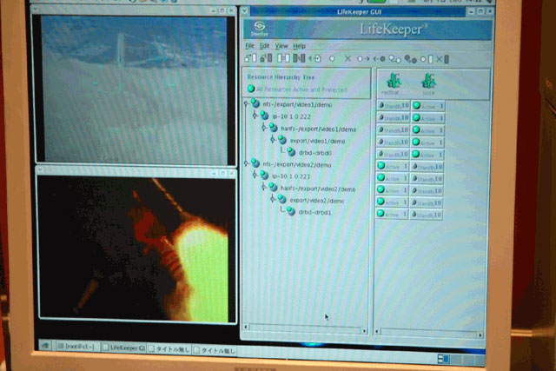The image size is (556, 371).
Task: Click the suse server icon
Action: click(x=428, y=80)
